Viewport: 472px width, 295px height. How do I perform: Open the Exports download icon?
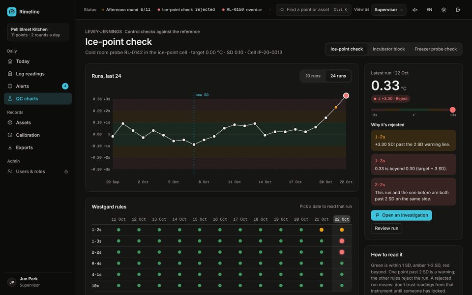point(10,147)
